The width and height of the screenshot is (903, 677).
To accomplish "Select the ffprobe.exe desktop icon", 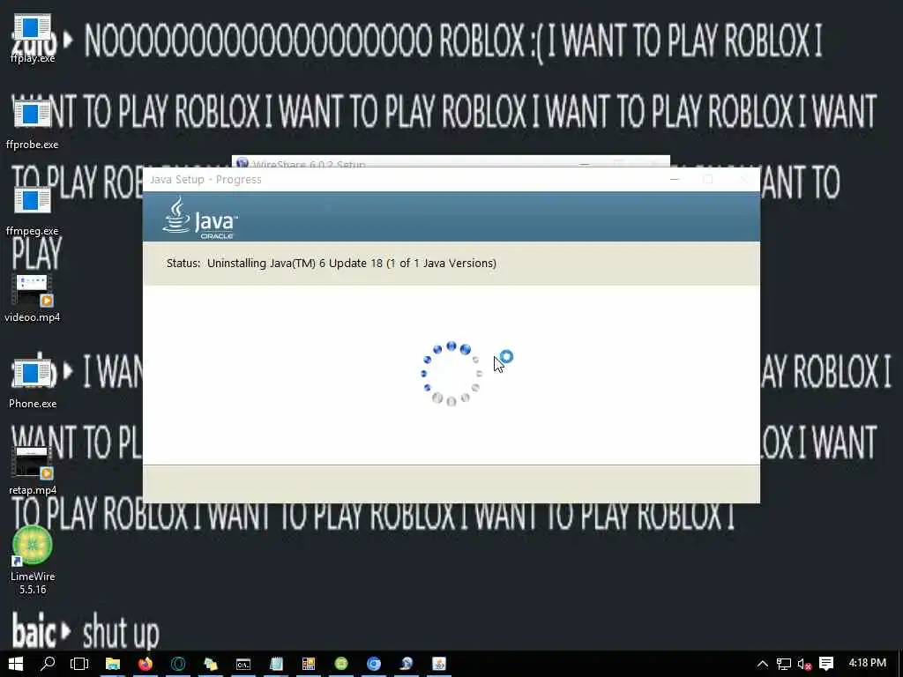I will pyautogui.click(x=33, y=123).
